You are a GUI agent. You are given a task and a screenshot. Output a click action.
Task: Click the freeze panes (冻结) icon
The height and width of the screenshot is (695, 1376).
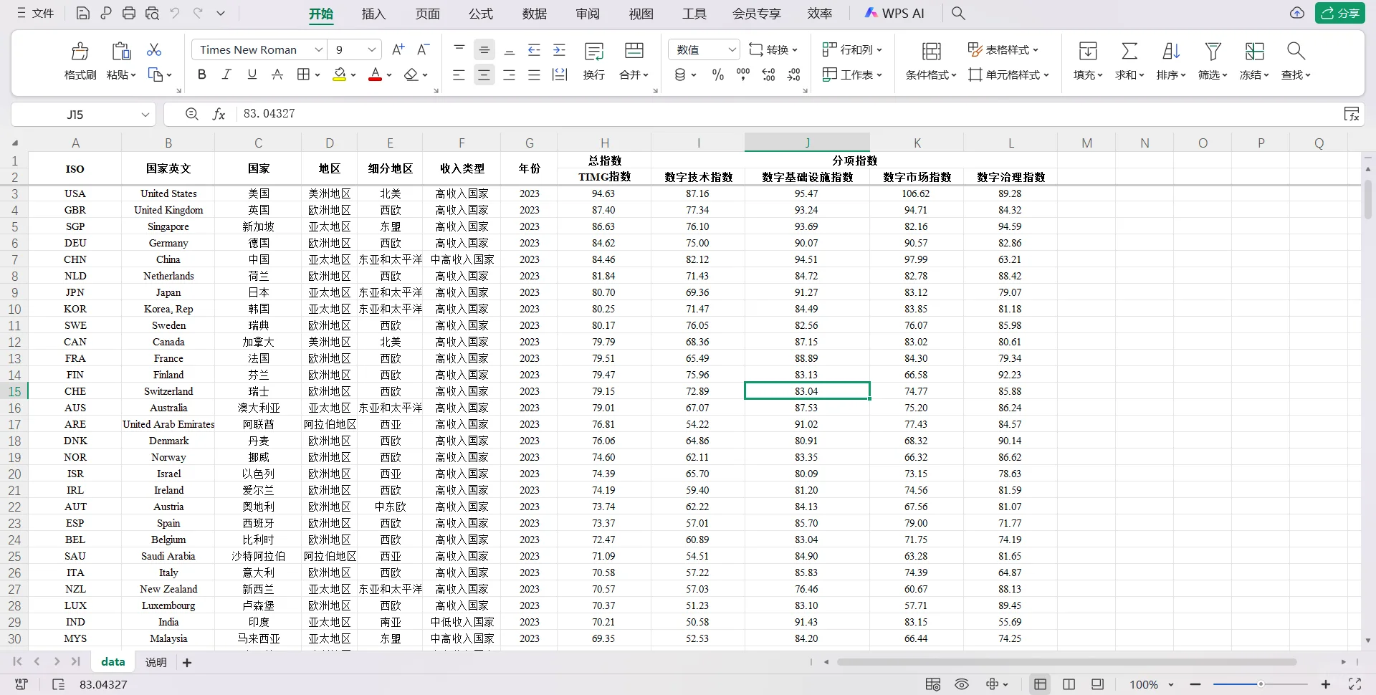click(1254, 61)
